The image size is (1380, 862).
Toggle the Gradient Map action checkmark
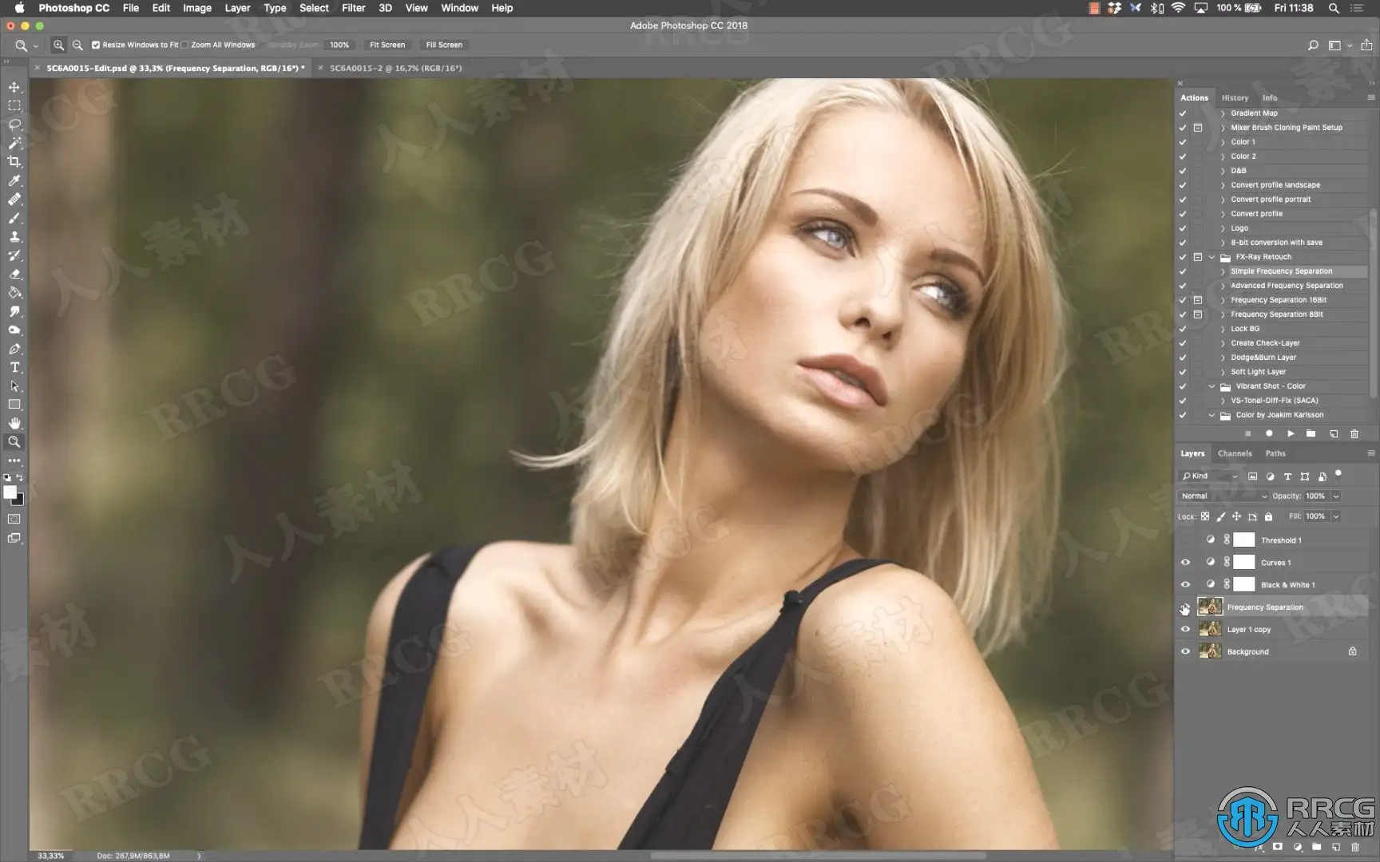[1183, 113]
